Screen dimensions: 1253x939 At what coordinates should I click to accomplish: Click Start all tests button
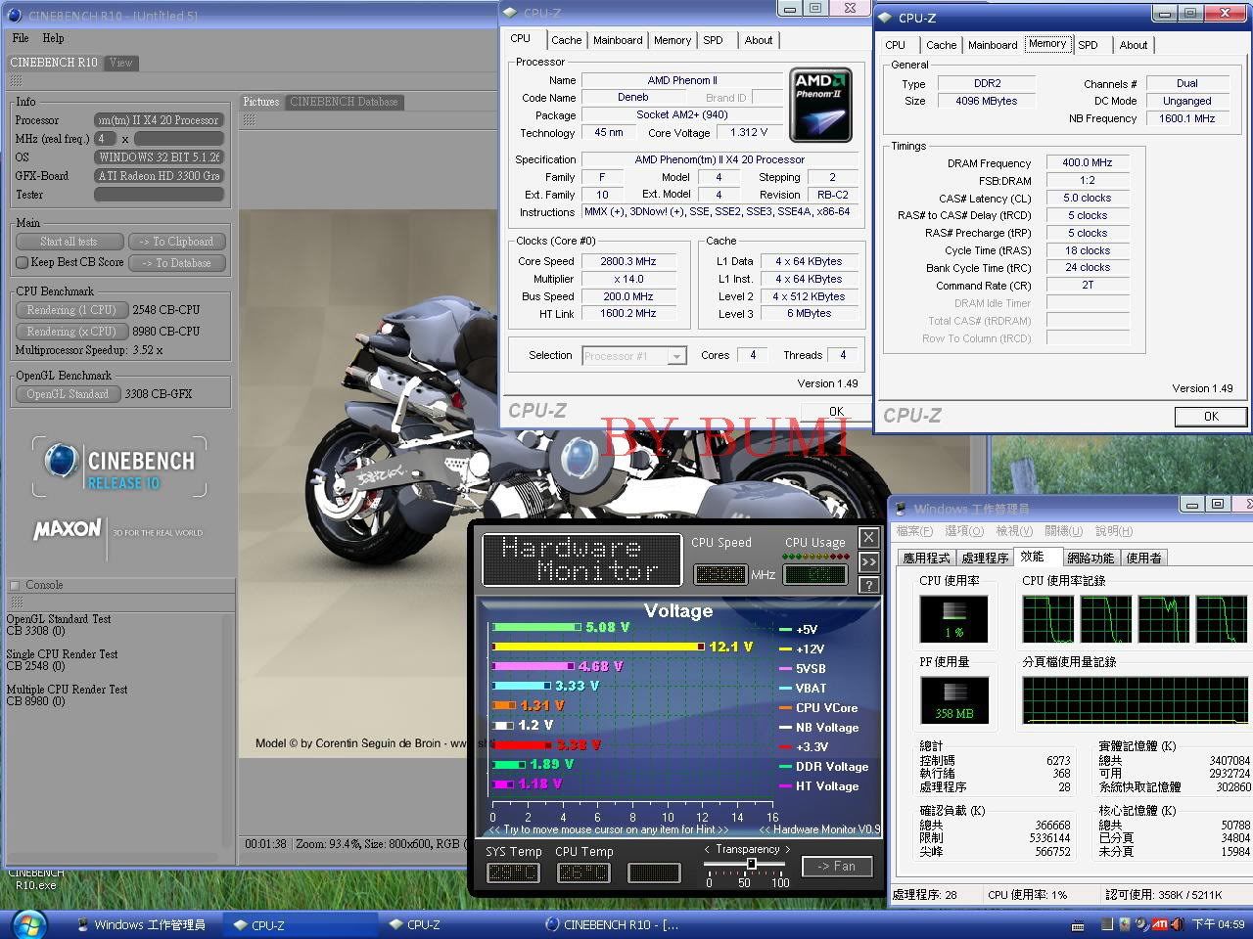(69, 242)
